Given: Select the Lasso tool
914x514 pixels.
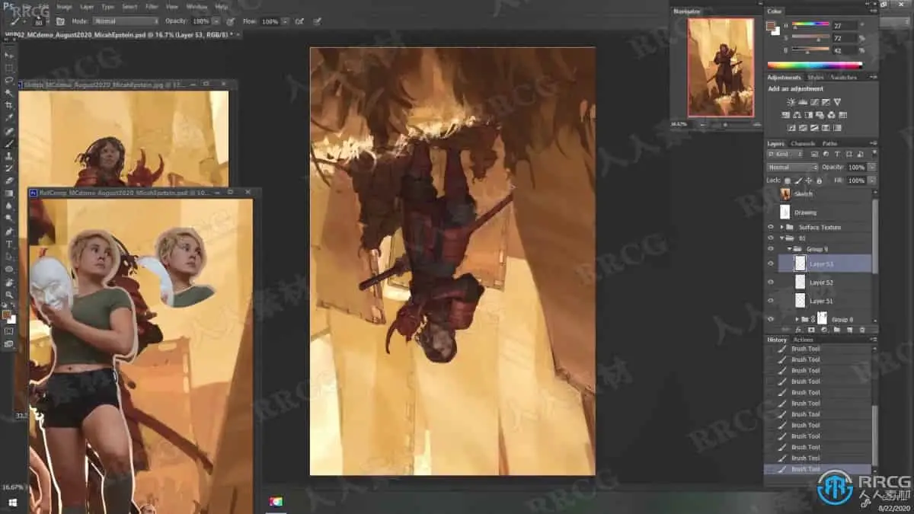Looking at the screenshot, I should click(9, 80).
